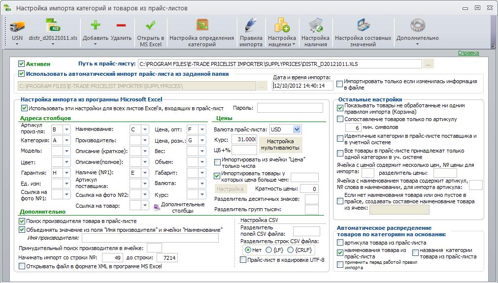Viewport: 498px width, 283px height.
Task: Enable import only if file changed
Action: (x=339, y=84)
